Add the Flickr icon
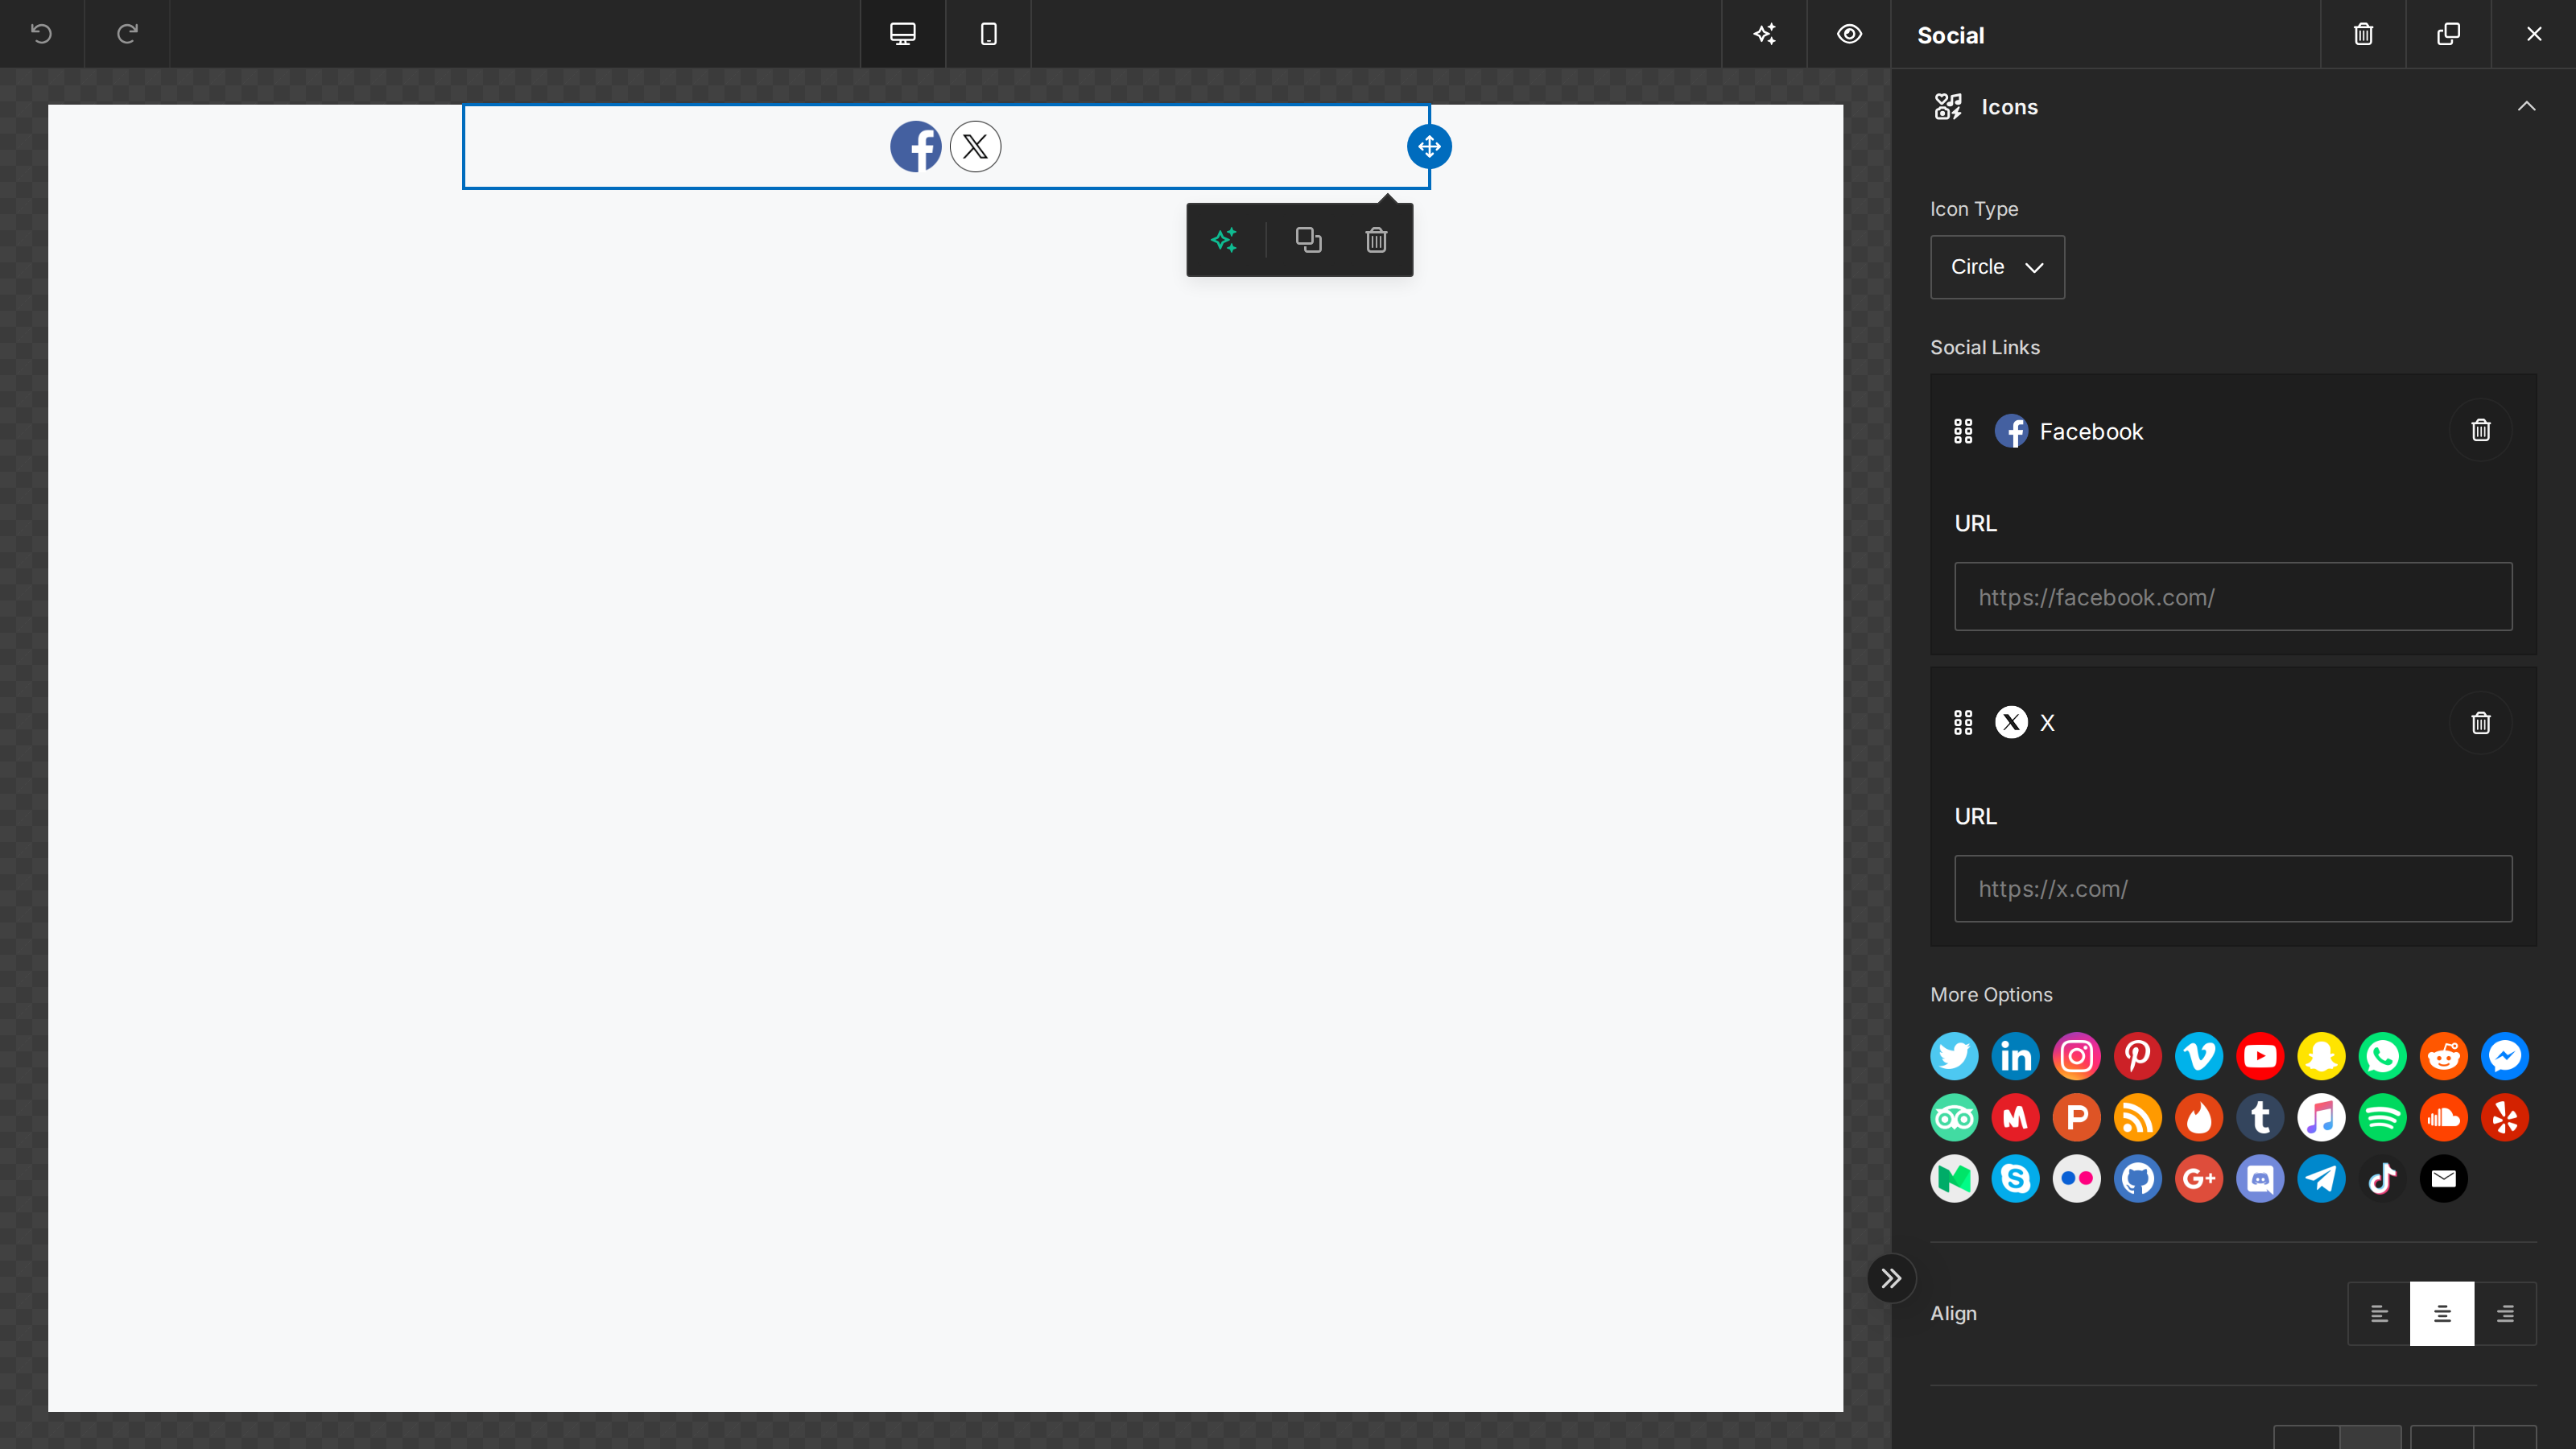Image resolution: width=2576 pixels, height=1449 pixels. (x=2076, y=1178)
